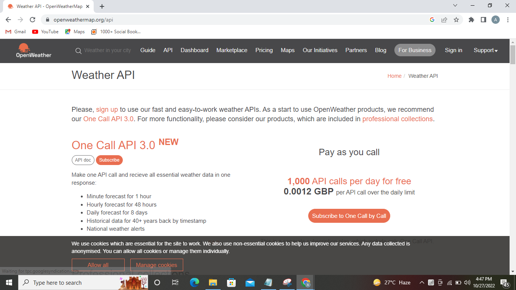The image size is (516, 290).
Task: Open the notification center icon
Action: tap(505, 282)
